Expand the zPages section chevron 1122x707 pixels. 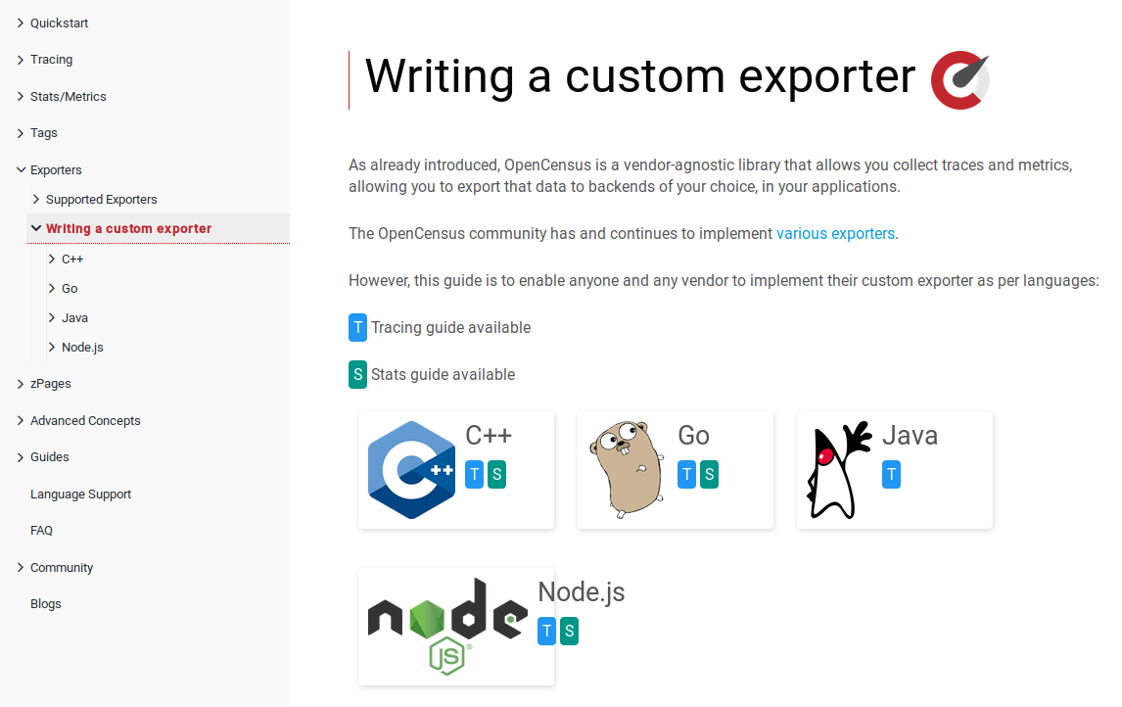pos(20,384)
